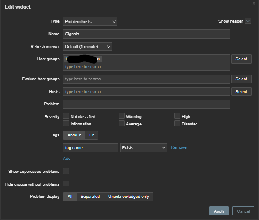Click the Remove tag link
This screenshot has width=259, height=220.
pos(178,147)
